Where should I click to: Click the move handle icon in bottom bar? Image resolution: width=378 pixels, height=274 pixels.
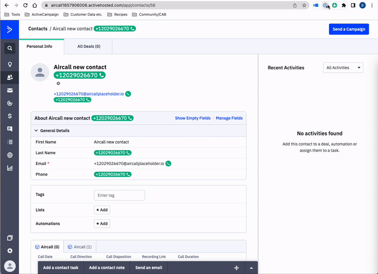point(236,268)
